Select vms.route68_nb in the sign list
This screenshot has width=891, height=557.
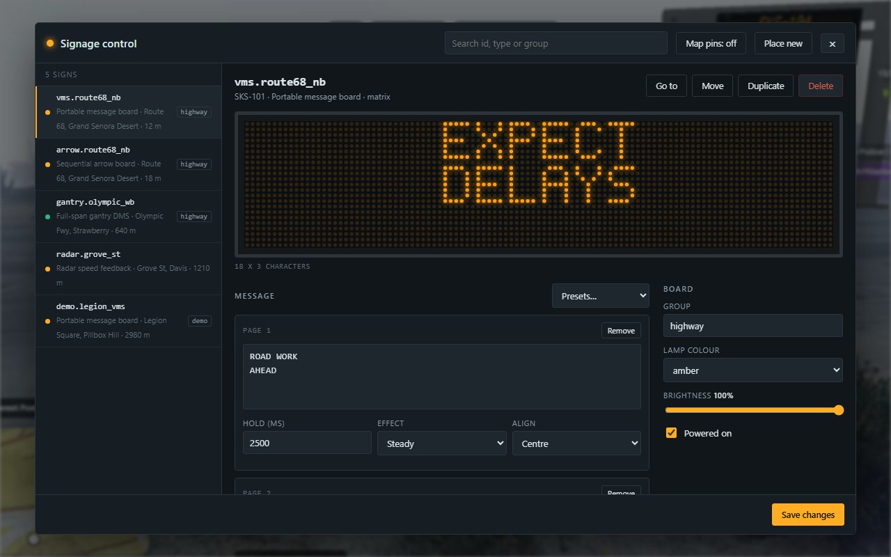click(x=129, y=112)
